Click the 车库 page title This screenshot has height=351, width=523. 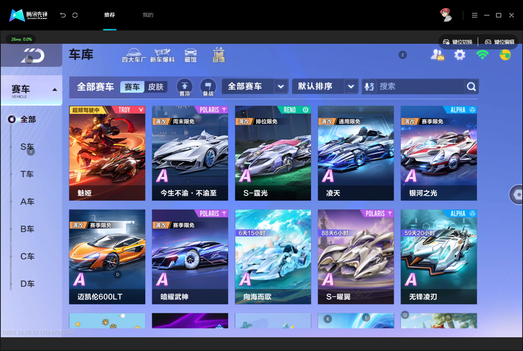point(81,55)
